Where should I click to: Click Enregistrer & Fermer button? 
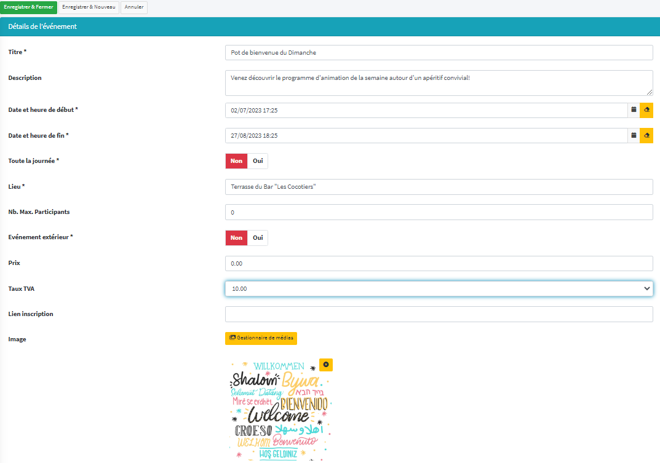pyautogui.click(x=29, y=7)
